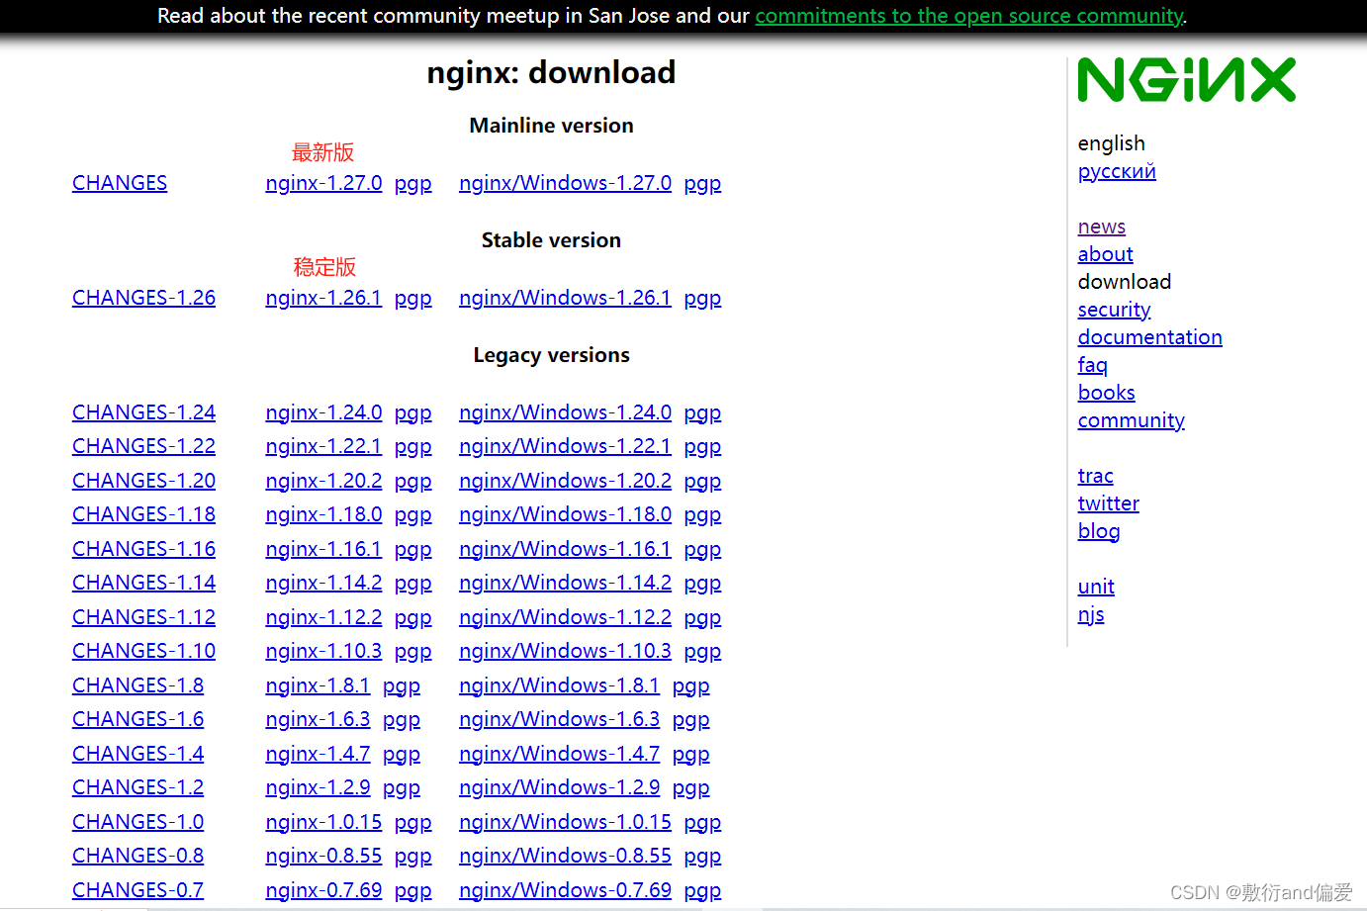Open the trac link
The width and height of the screenshot is (1367, 911).
pos(1095,476)
